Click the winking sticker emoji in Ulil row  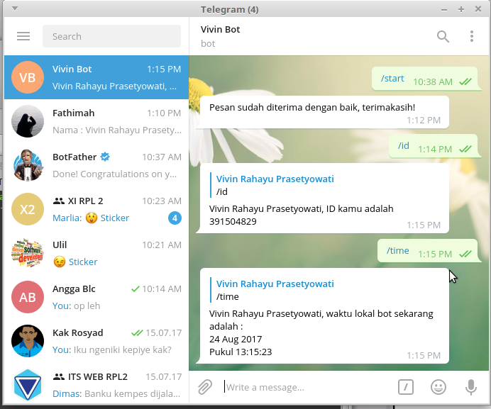(59, 262)
